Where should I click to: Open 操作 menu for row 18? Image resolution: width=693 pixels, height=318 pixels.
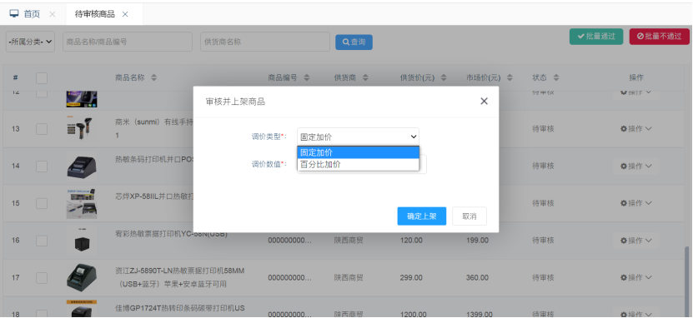click(636, 314)
